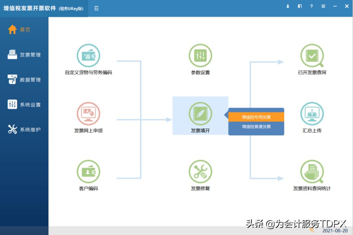This screenshot has height=235, width=353.
Task: Select the 参数设置 parameter settings icon
Action: 200,56
